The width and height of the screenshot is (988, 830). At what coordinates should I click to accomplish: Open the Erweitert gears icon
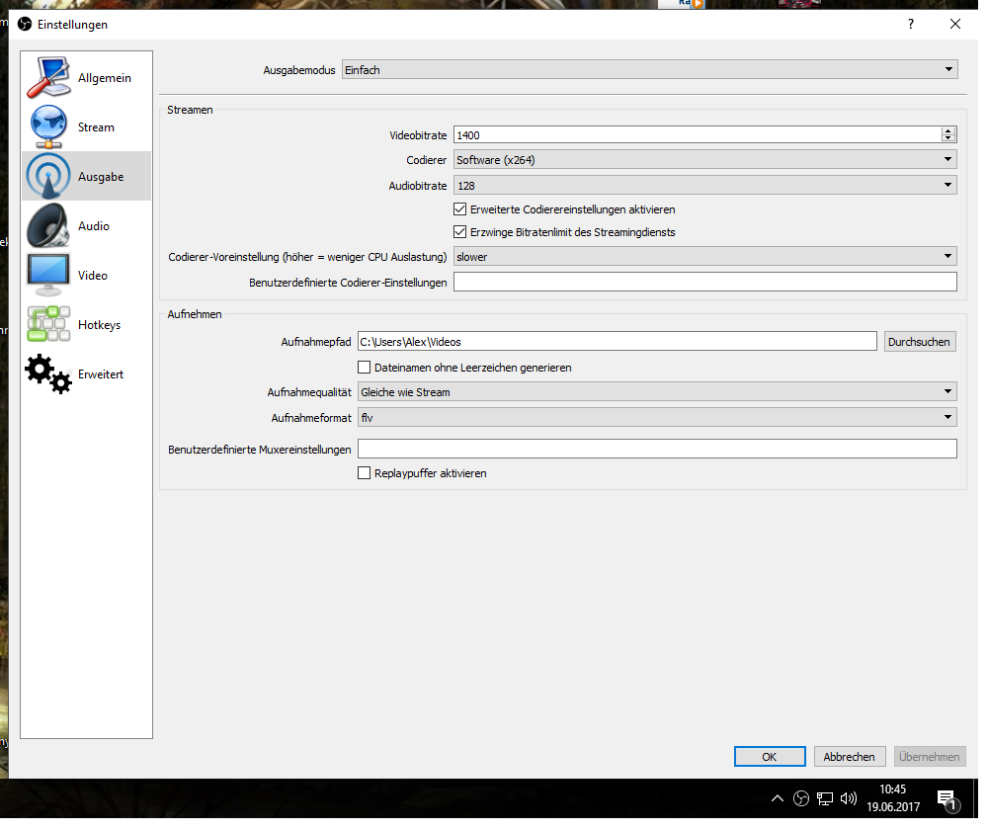pyautogui.click(x=49, y=374)
